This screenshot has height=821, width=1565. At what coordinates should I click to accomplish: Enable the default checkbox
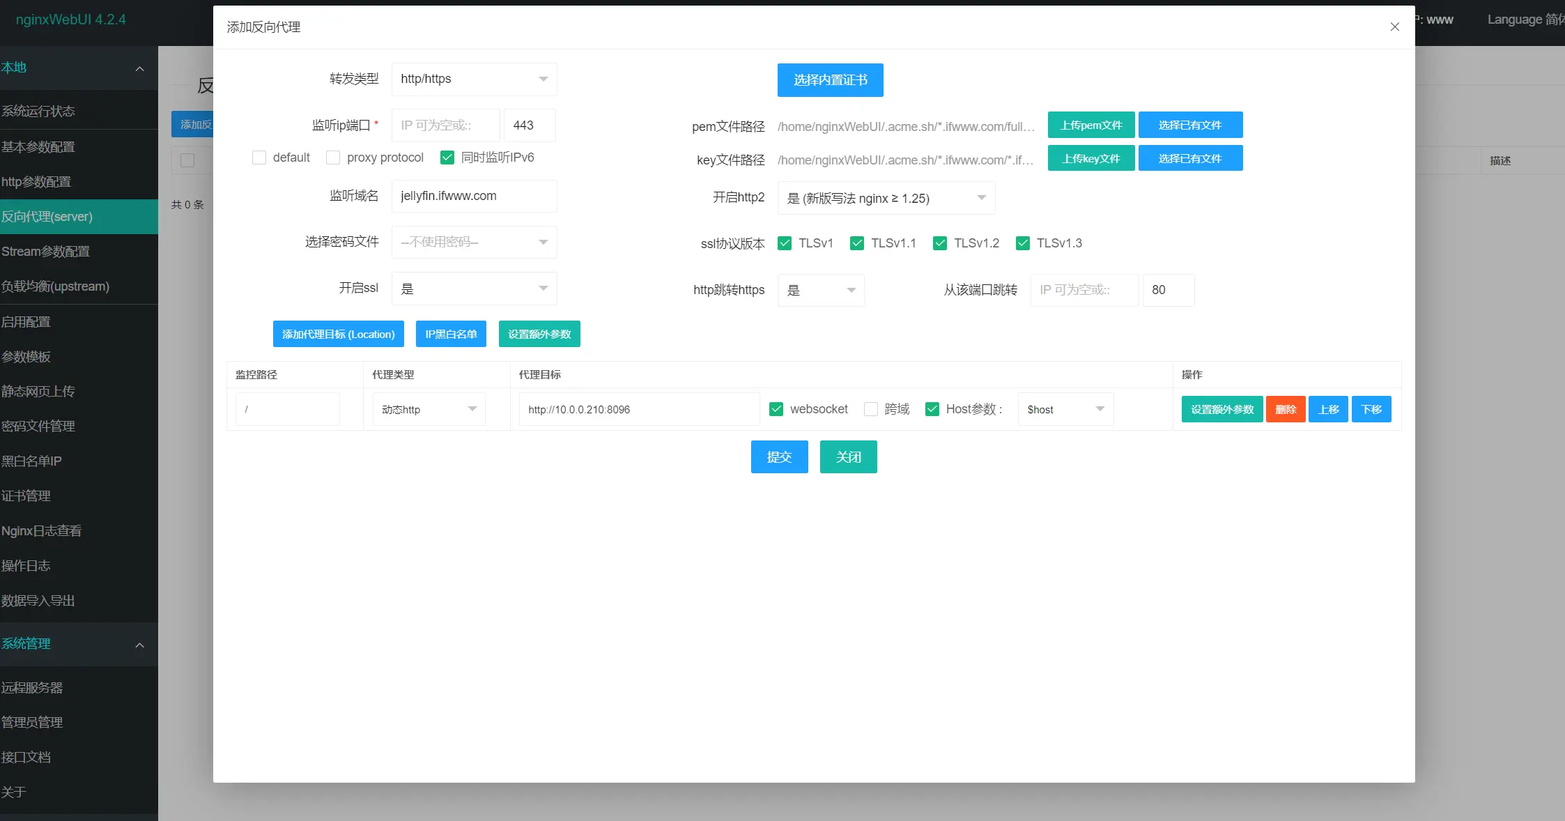[x=259, y=158]
